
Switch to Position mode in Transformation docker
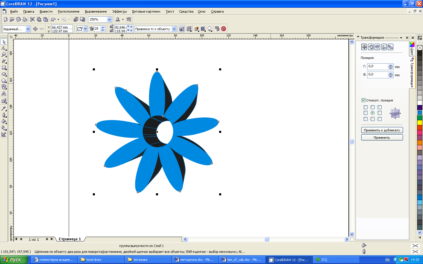pyautogui.click(x=364, y=47)
